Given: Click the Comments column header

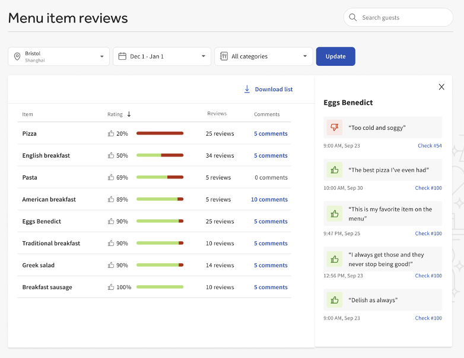Looking at the screenshot, I should [266, 114].
